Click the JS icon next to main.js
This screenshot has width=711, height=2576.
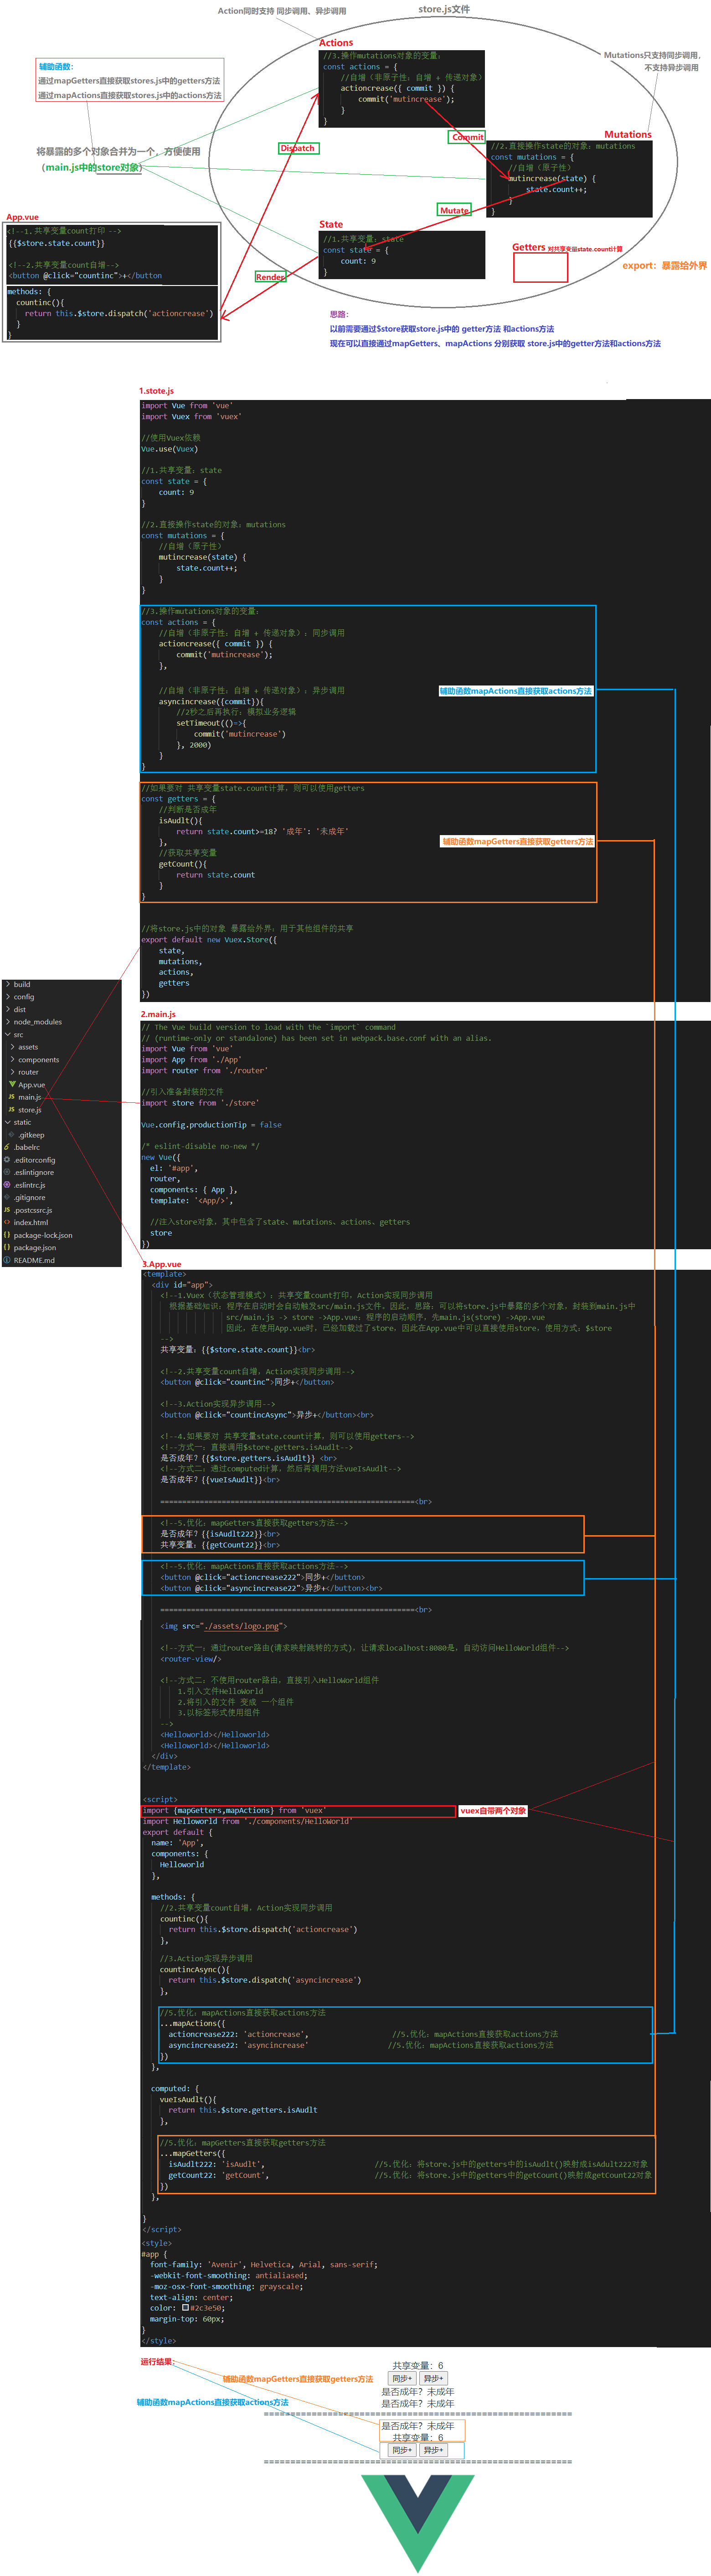click(11, 1097)
